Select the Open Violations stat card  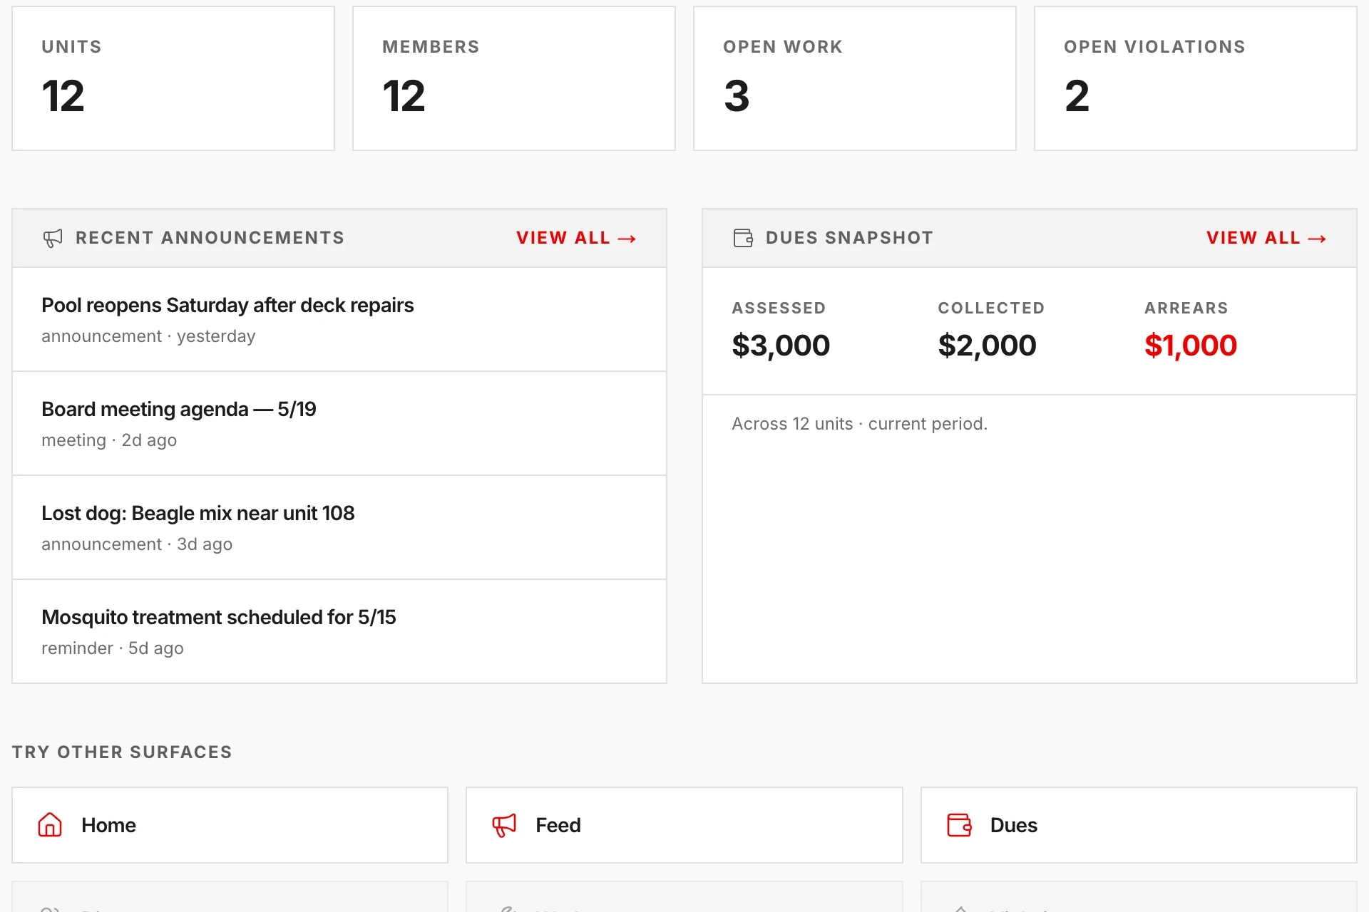coord(1196,78)
